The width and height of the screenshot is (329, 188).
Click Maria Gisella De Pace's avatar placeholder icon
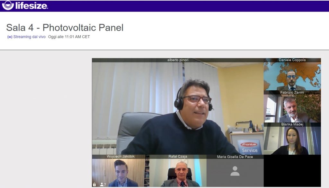[x=235, y=171]
